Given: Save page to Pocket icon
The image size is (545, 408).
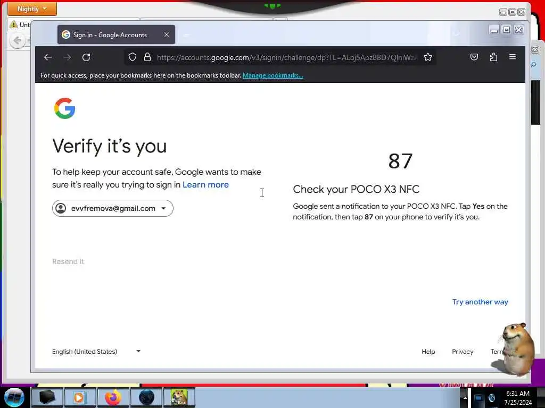Looking at the screenshot, I should [x=474, y=57].
